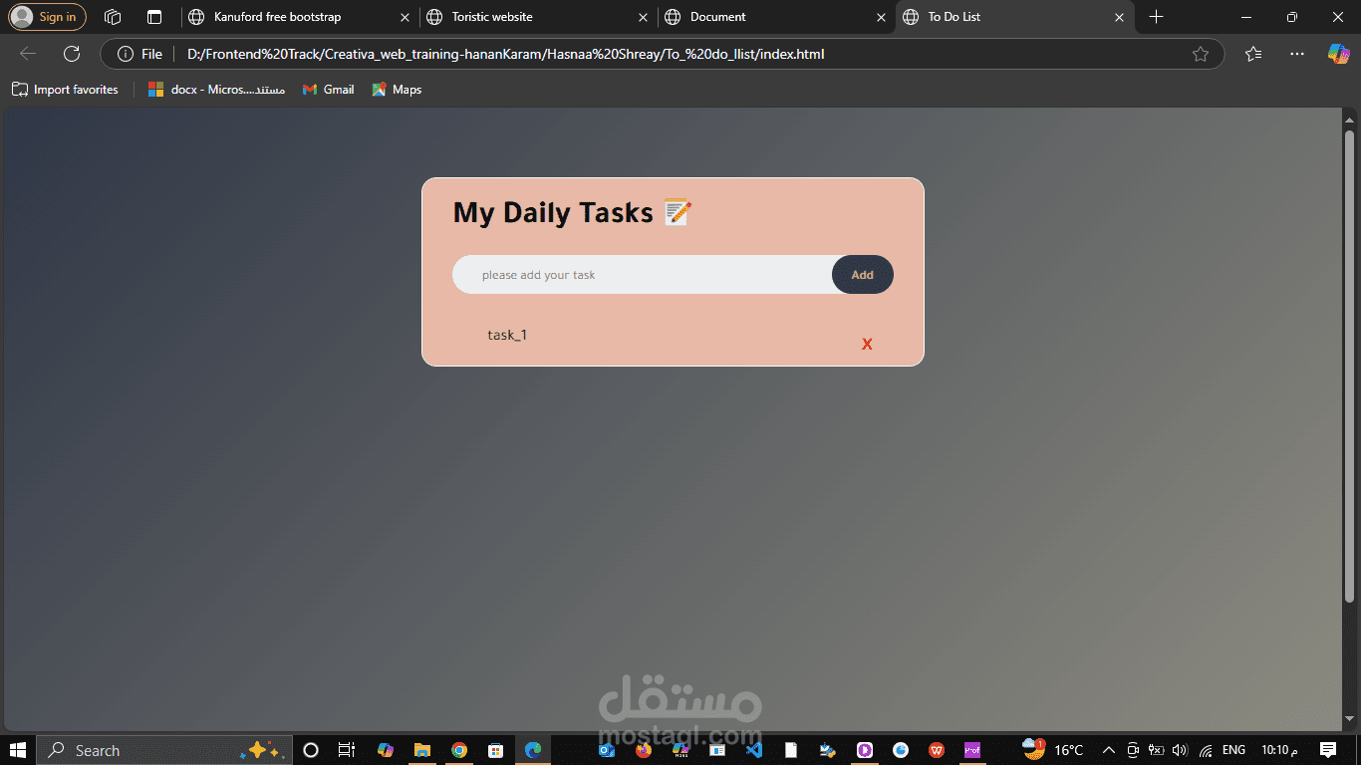Open the notification center icon
Screen dimensions: 1361x765
click(x=1327, y=750)
